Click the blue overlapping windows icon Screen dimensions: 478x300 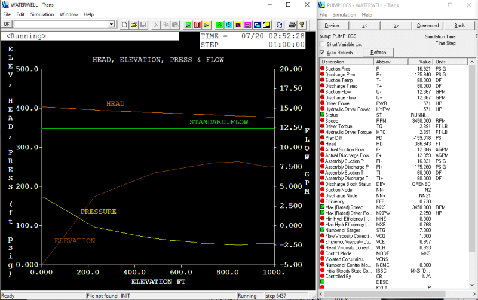258,25
